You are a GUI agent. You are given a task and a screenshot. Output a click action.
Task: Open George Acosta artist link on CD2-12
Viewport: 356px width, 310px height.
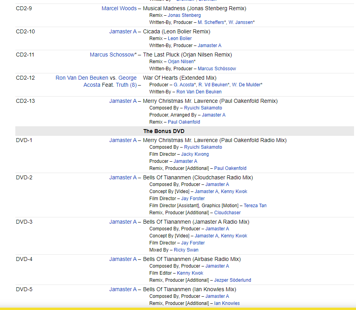tap(110, 81)
